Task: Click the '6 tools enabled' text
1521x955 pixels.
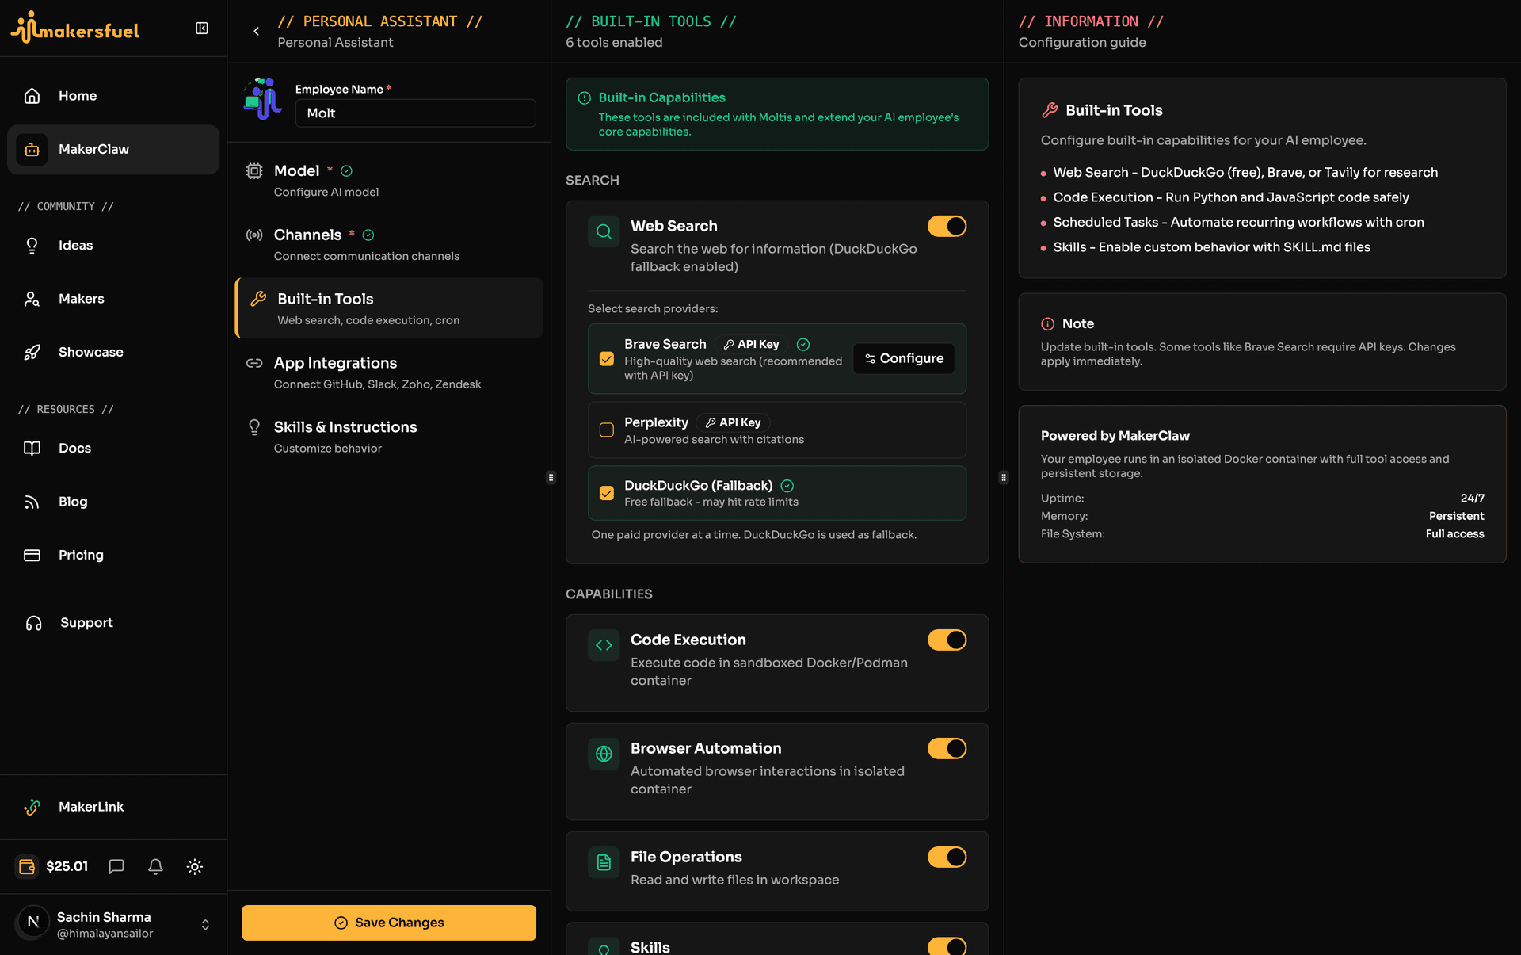Action: pos(614,43)
